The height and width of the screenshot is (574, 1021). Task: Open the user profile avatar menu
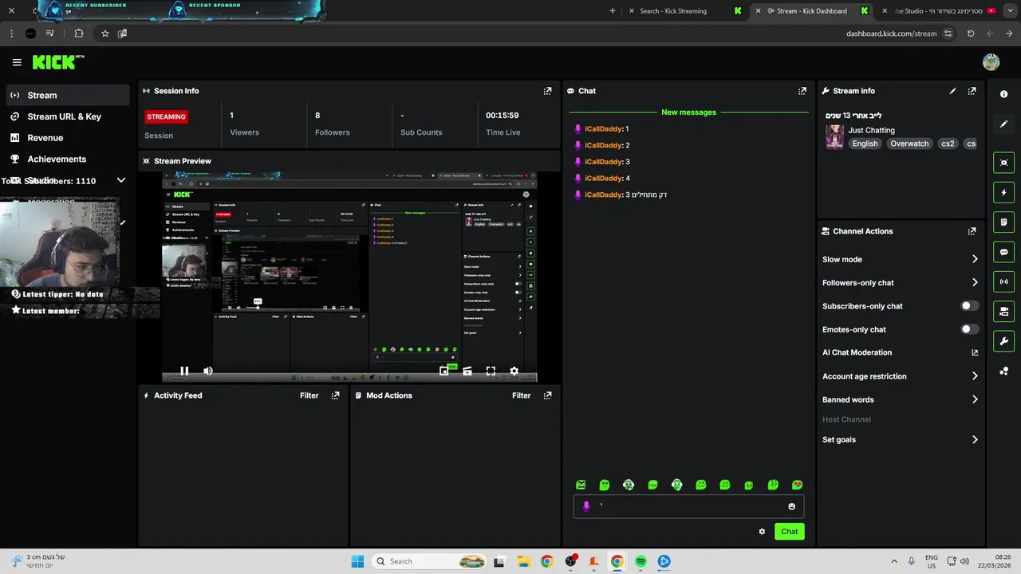coord(991,62)
